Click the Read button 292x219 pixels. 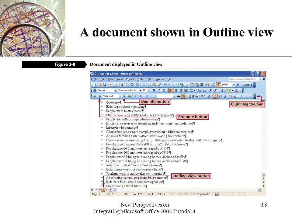[247, 85]
